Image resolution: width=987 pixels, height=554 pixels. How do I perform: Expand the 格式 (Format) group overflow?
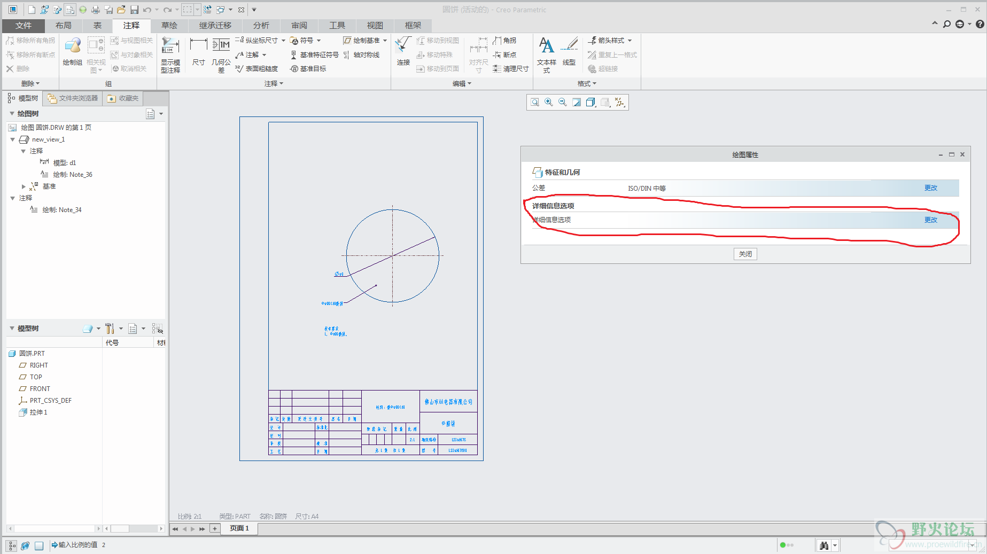click(587, 84)
